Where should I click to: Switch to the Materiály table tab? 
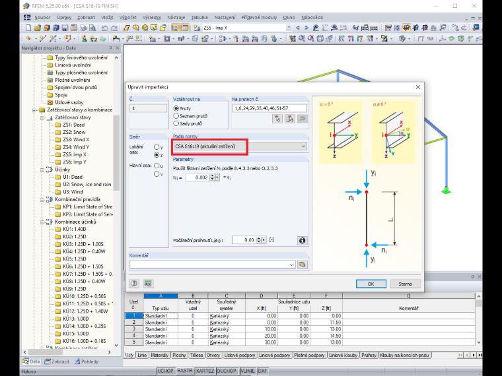point(159,355)
